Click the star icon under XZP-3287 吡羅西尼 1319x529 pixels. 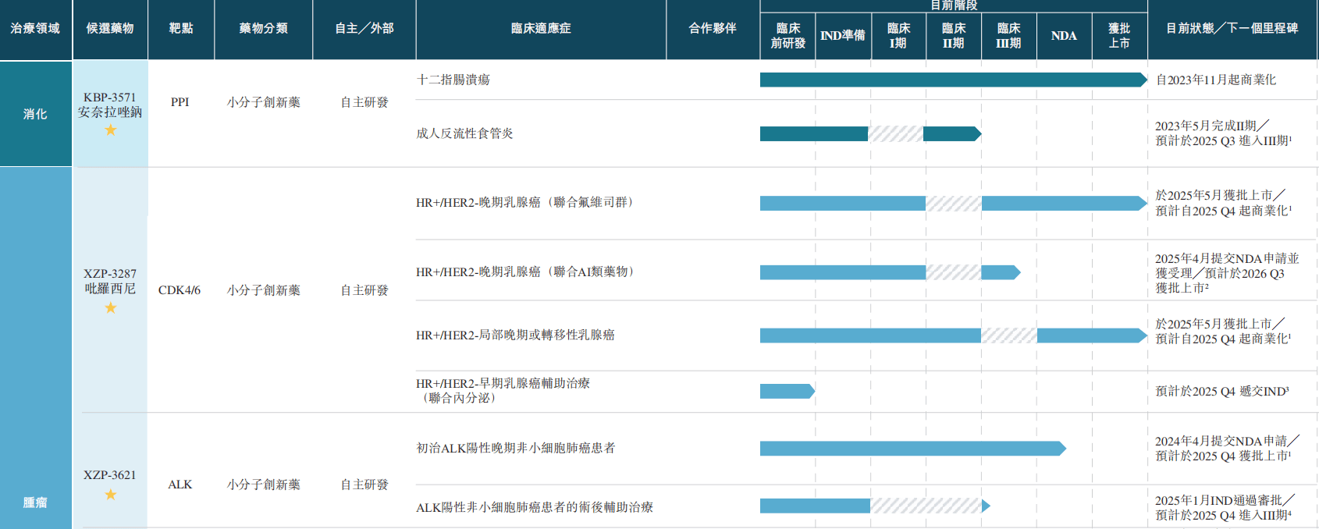click(x=110, y=308)
